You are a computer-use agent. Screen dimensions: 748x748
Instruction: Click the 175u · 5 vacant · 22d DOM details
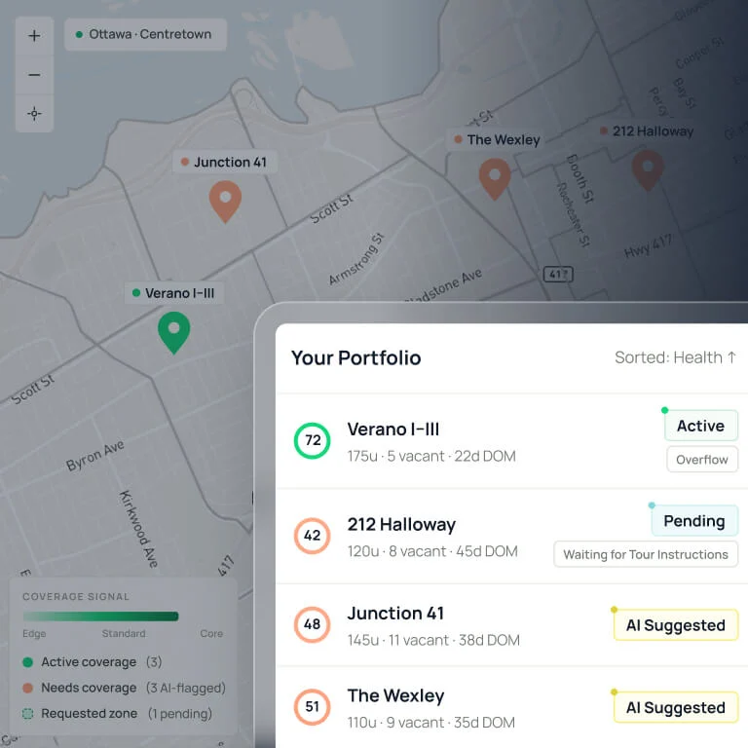pos(431,457)
